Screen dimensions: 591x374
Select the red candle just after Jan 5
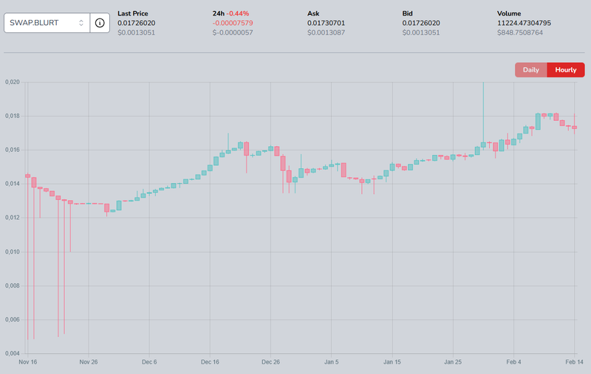tap(344, 170)
